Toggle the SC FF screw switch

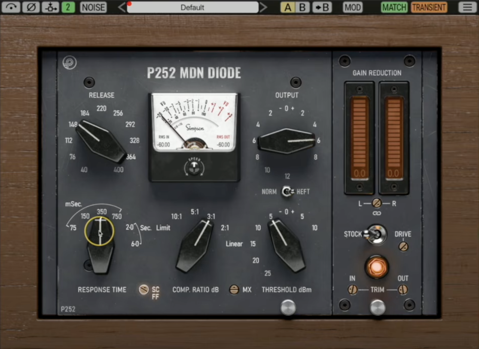144,290
